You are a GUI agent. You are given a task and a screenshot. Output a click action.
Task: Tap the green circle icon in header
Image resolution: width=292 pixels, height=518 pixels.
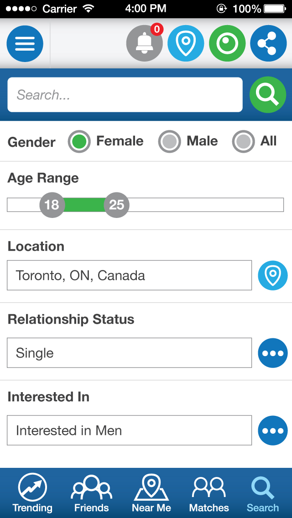(227, 44)
